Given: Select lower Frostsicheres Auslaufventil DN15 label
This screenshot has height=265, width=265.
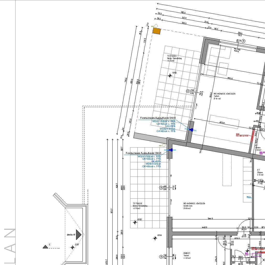Looking at the screenshot, I should [143, 153].
